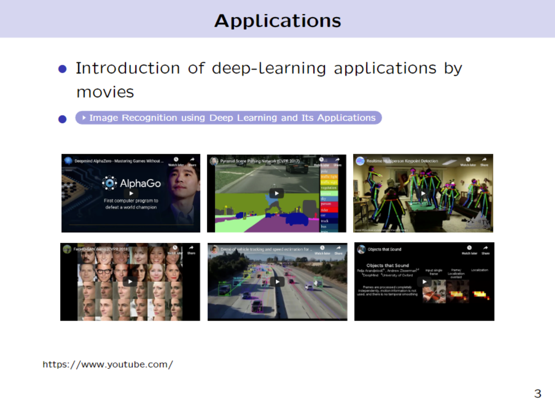The image size is (555, 415).
Task: Open channel avatar on Deepmind AlphaZero video
Action: click(x=68, y=161)
